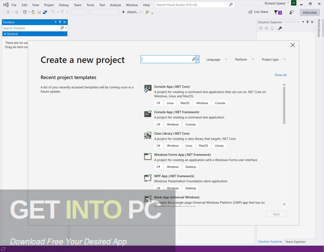Screen dimensions: 324x252
Task: Click the green Attach play icon
Action: (123, 12)
